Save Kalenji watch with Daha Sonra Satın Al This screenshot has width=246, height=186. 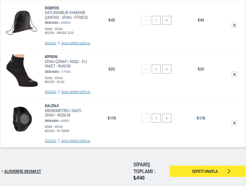76,141
